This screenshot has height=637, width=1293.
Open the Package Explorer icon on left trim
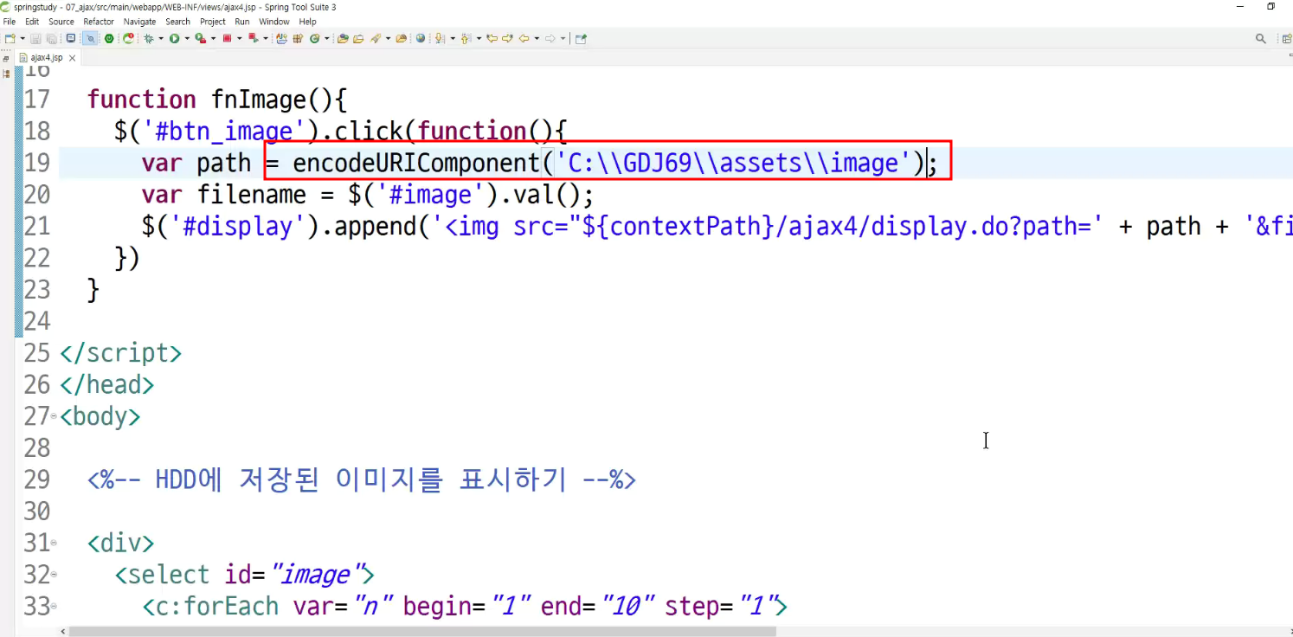[6, 73]
